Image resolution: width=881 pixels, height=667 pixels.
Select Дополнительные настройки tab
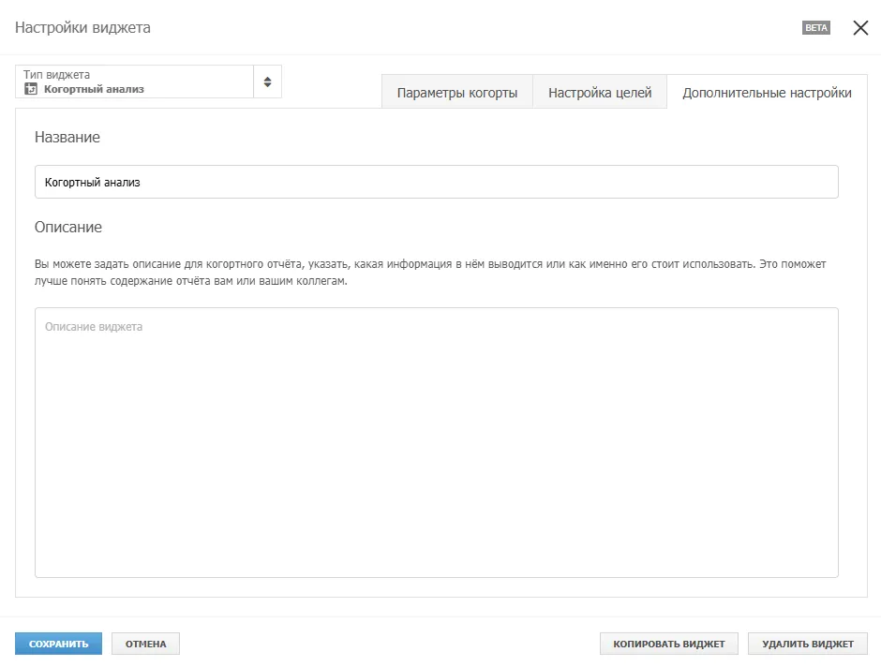pyautogui.click(x=767, y=93)
